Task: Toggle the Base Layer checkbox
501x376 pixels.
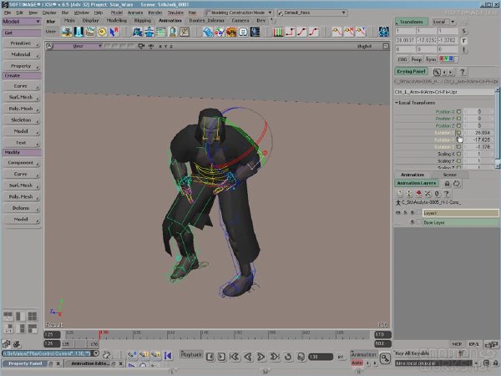Action: 418,222
